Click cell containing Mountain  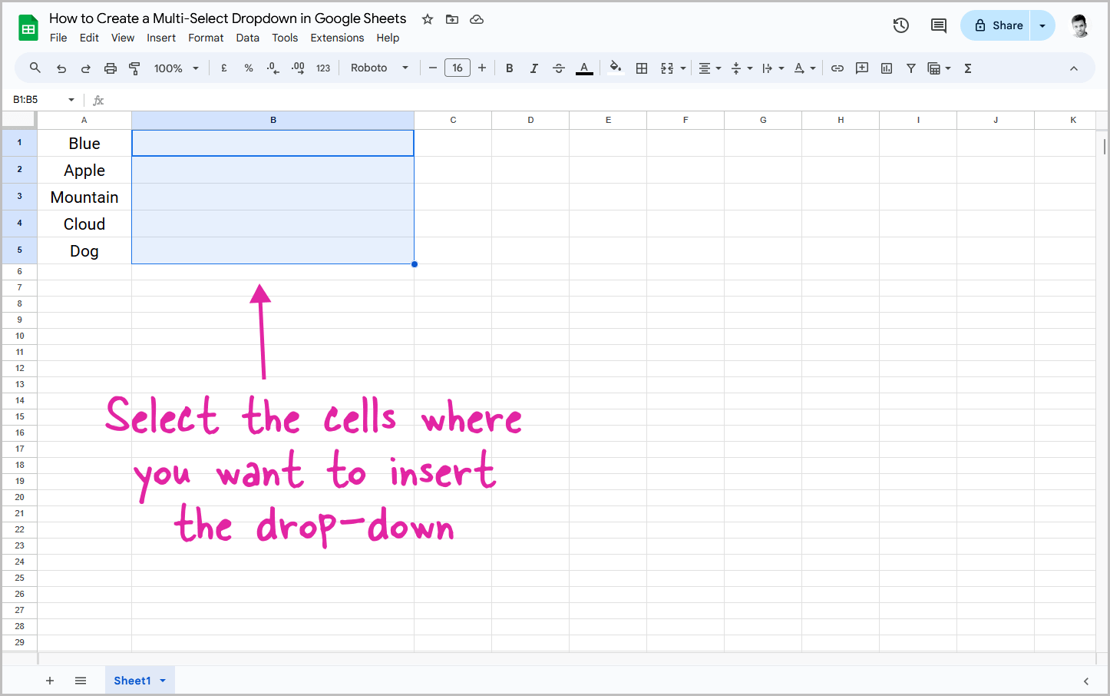(x=84, y=197)
